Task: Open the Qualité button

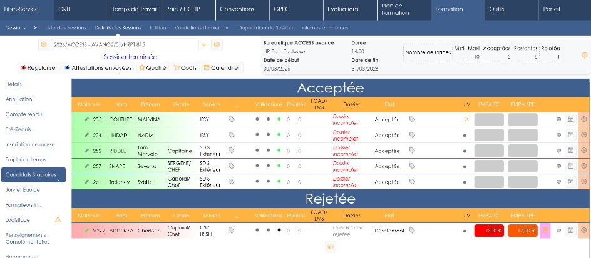Action: tap(153, 68)
